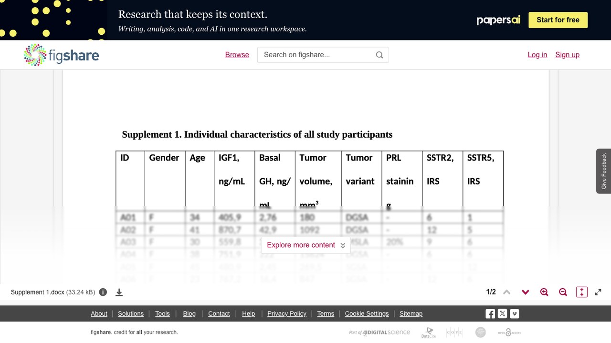
Task: Open figshare Facebook page icon
Action: [490, 313]
